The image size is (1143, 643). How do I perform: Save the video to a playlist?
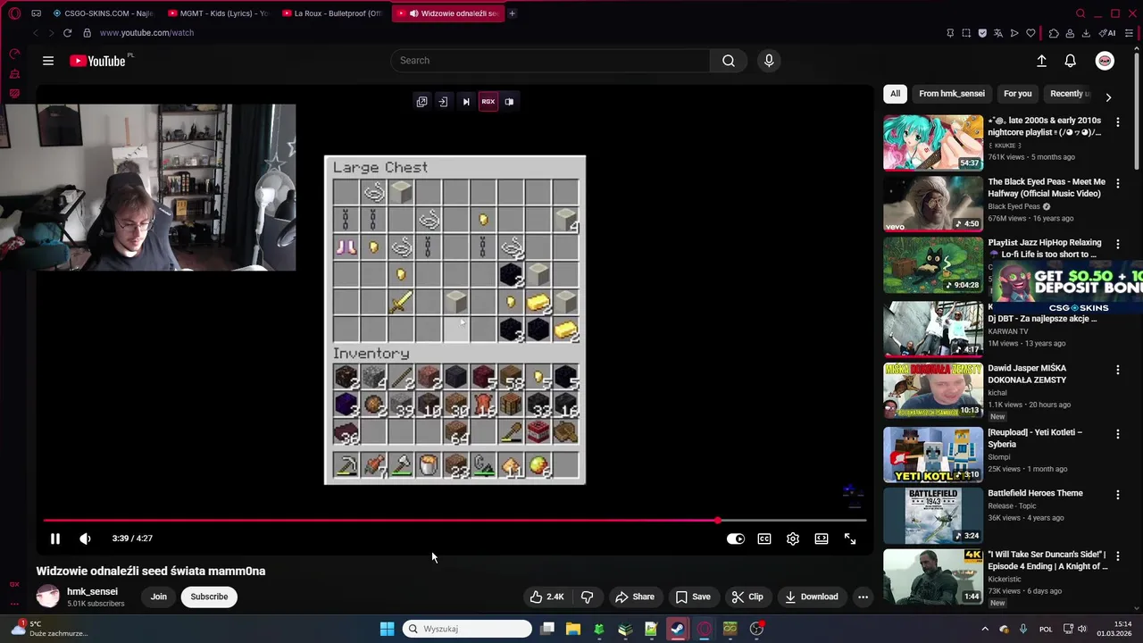(x=693, y=597)
